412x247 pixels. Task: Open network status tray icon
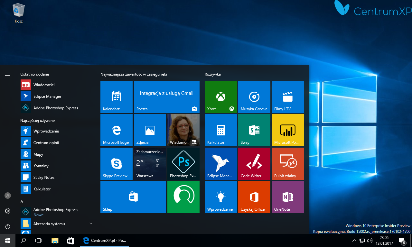pos(362,241)
